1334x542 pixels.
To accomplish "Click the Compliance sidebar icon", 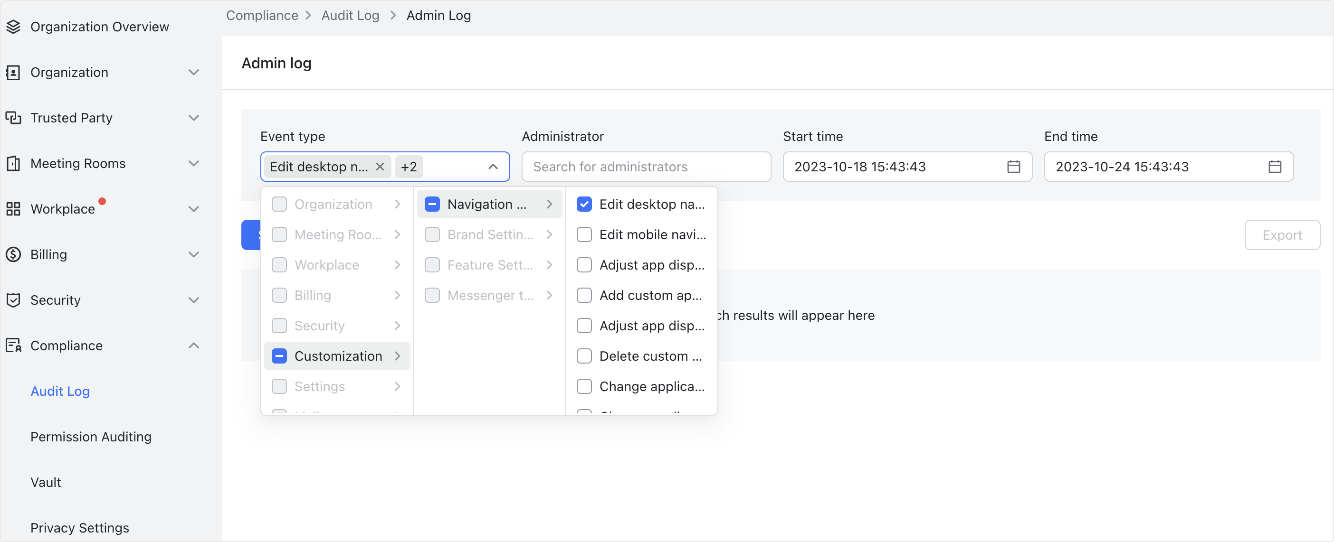I will tap(13, 345).
